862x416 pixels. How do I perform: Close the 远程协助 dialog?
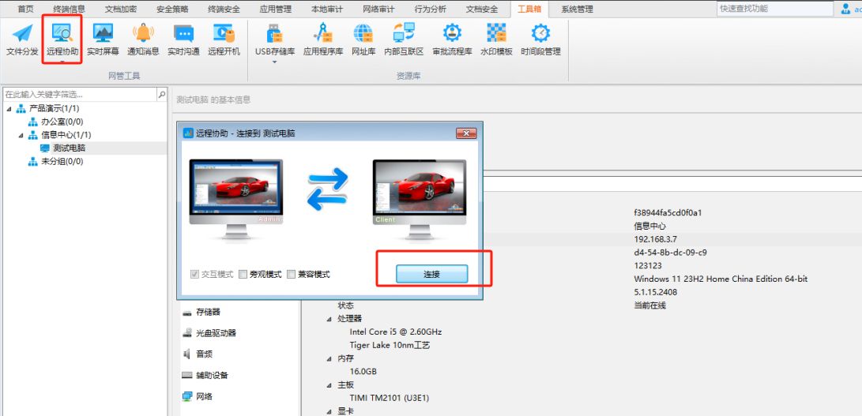click(466, 133)
